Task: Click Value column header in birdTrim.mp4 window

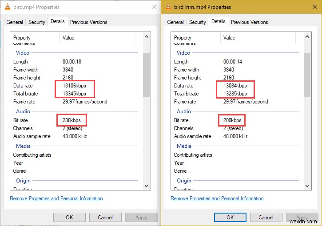Action: pos(258,38)
